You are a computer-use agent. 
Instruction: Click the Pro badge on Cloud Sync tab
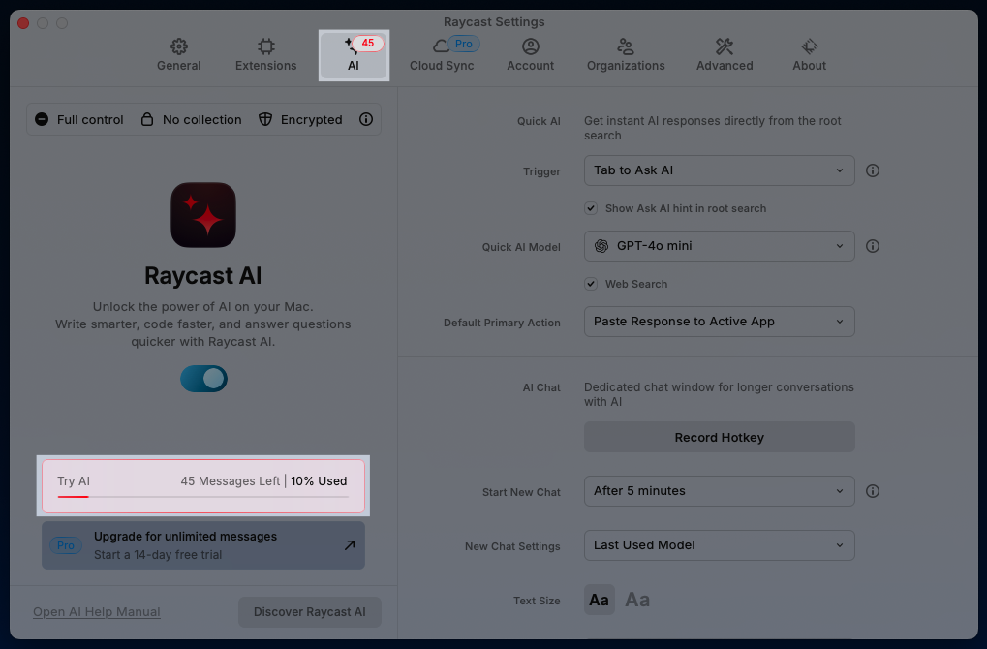point(463,44)
